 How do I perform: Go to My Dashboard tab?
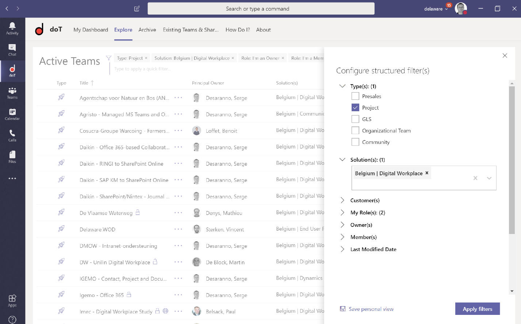tap(91, 30)
